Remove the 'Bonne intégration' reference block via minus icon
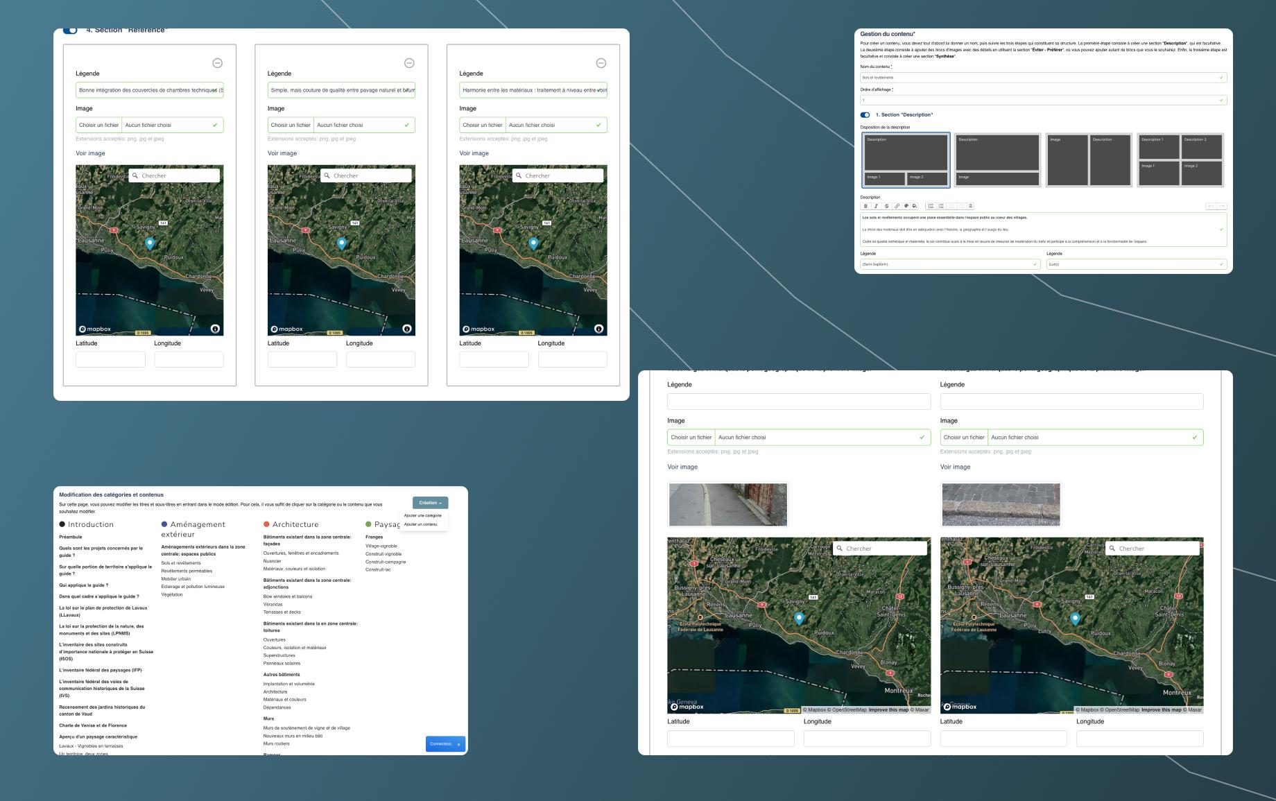1276x801 pixels. coord(217,63)
